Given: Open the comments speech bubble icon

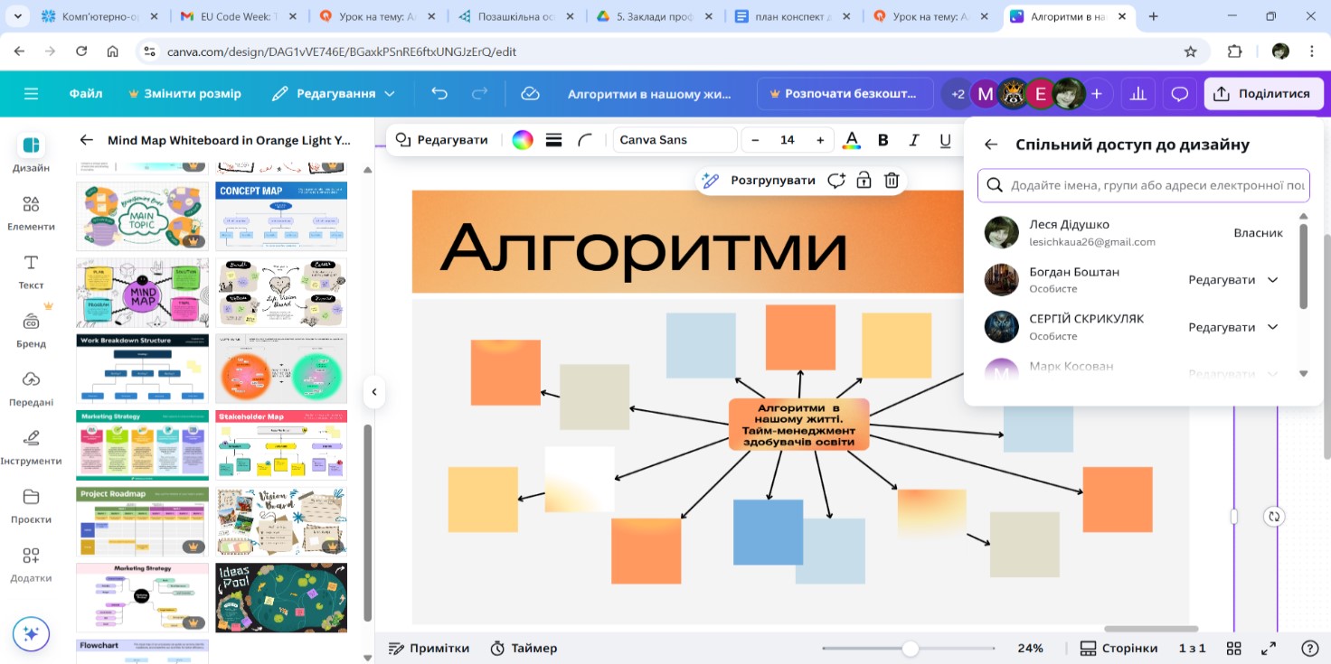Looking at the screenshot, I should [x=1179, y=94].
